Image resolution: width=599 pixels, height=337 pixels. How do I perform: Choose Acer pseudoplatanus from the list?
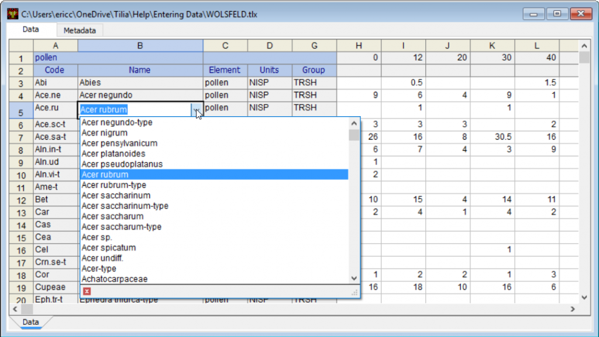214,164
